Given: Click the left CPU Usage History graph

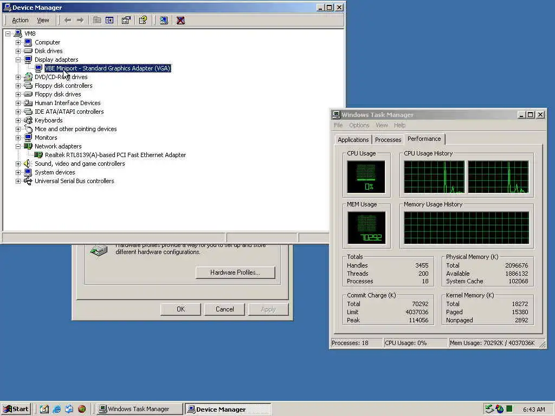Looking at the screenshot, I should tap(434, 177).
